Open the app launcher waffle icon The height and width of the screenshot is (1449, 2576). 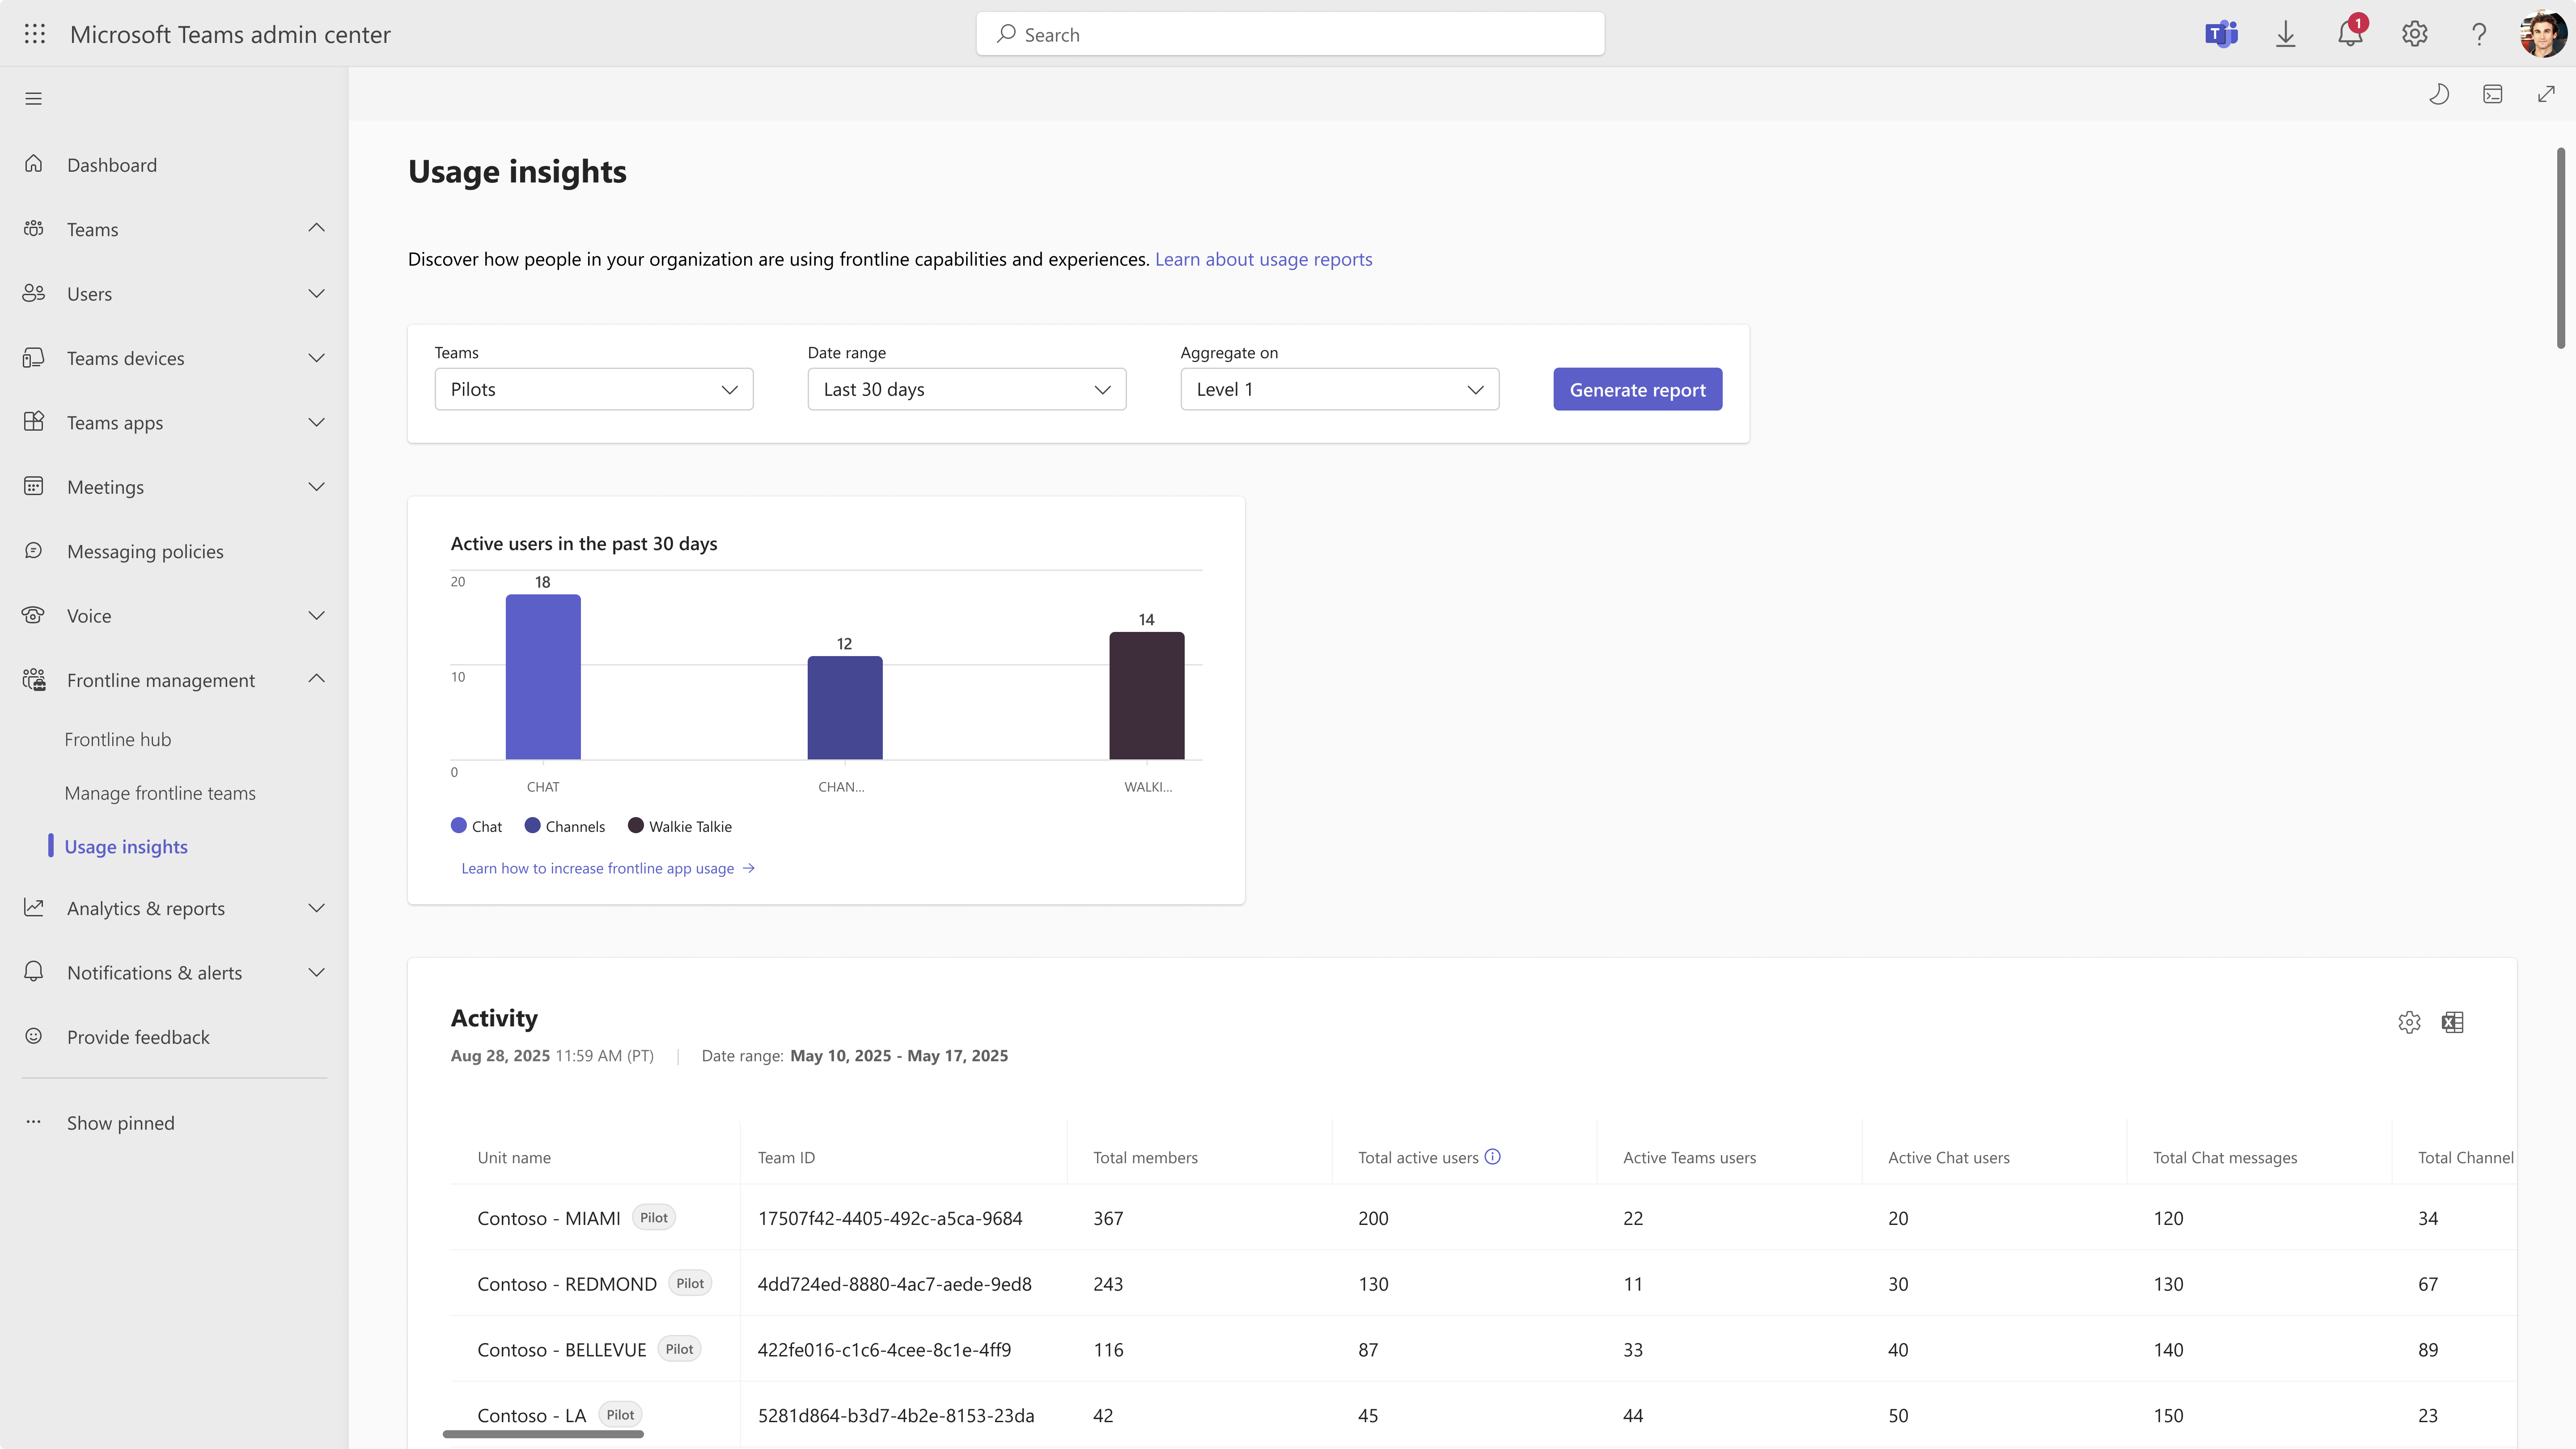click(x=34, y=34)
